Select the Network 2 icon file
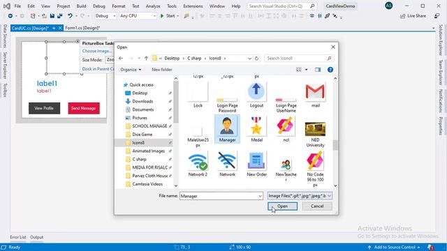 pyautogui.click(x=198, y=164)
